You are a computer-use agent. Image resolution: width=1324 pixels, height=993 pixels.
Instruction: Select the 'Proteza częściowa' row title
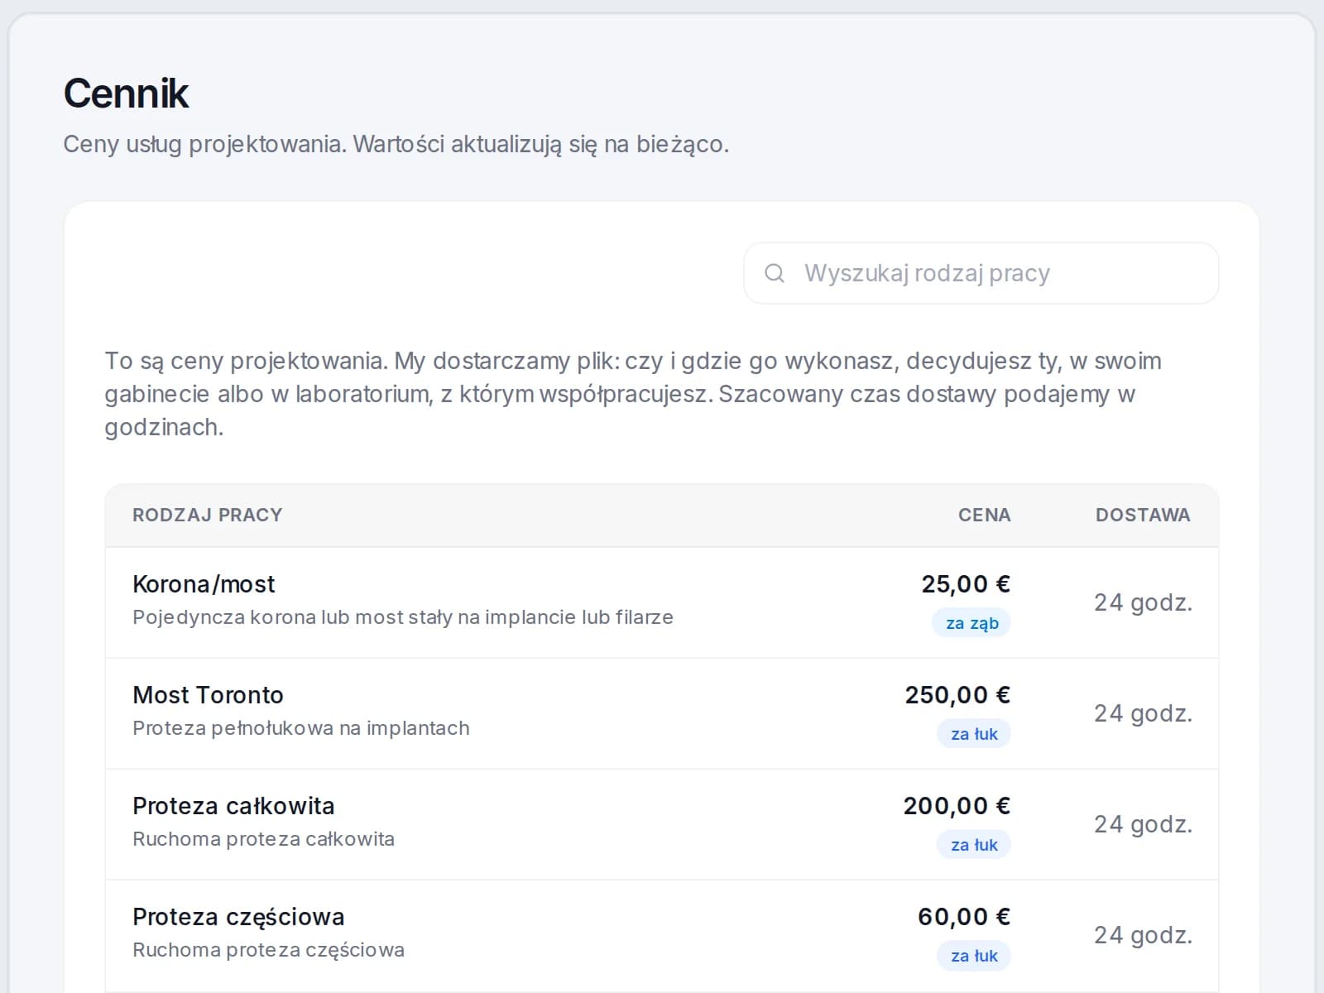tap(238, 917)
